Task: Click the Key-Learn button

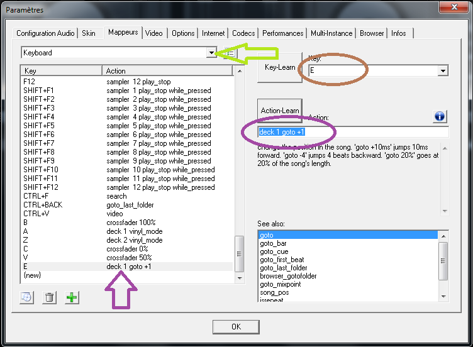Action: [280, 67]
